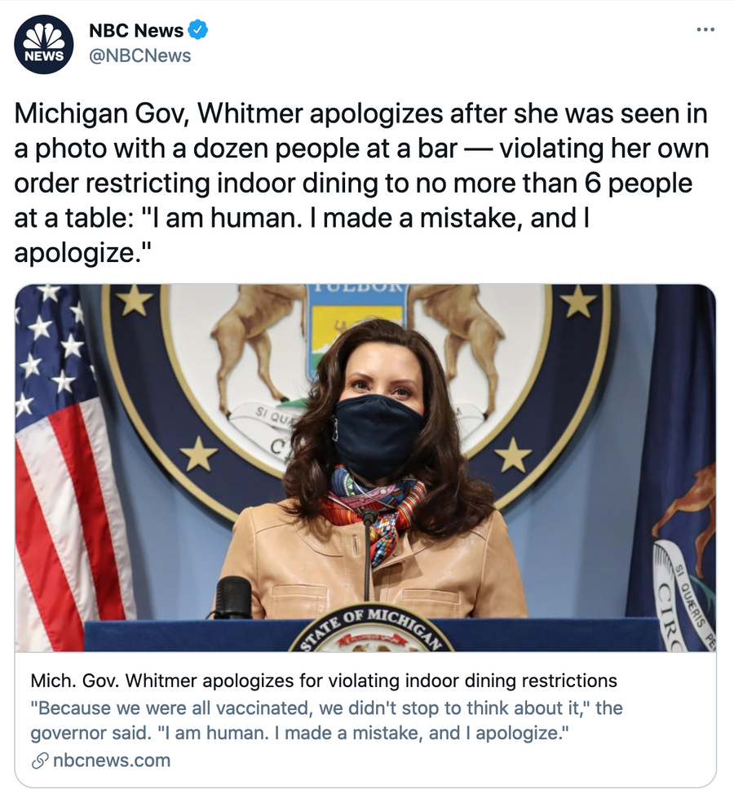Screen dimensions: 734x803
Task: Open the nbcnews.com domain link
Action: point(112,761)
